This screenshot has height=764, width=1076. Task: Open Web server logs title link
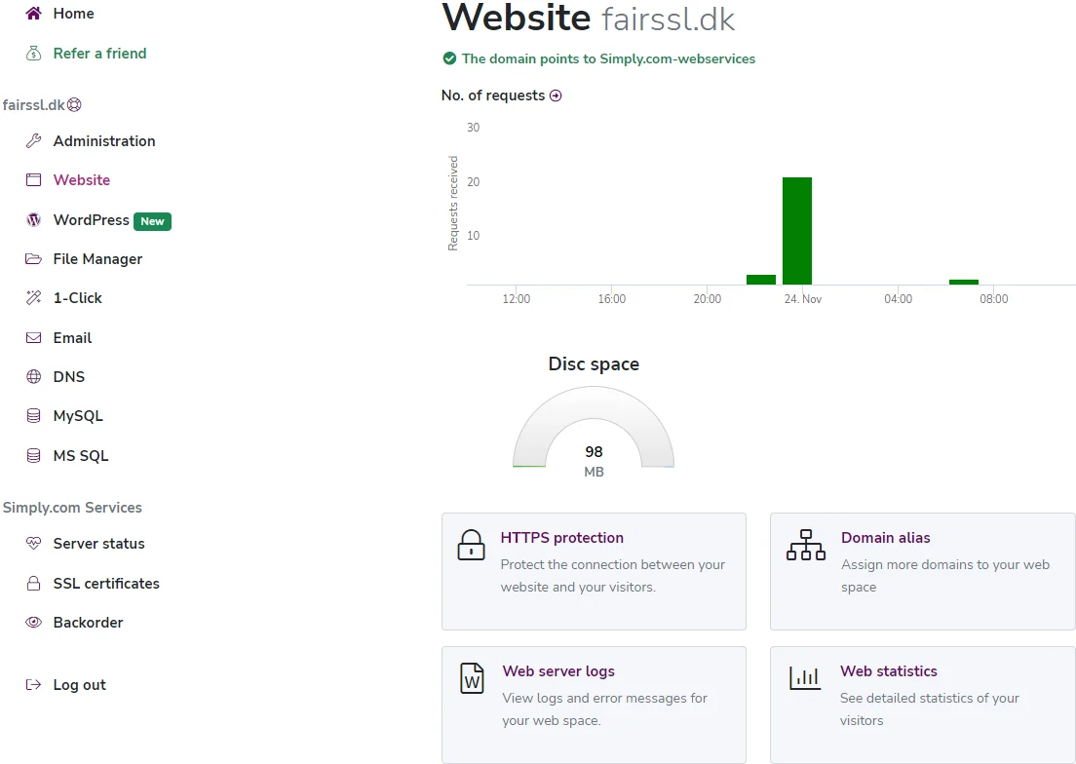pos(558,671)
